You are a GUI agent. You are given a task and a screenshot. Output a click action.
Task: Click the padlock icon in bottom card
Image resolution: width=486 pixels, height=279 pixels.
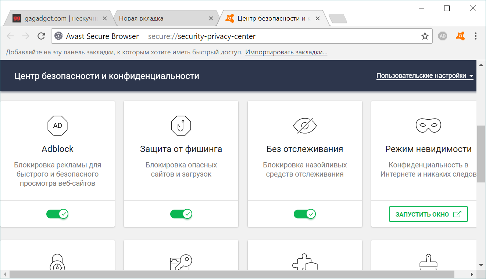point(57,262)
